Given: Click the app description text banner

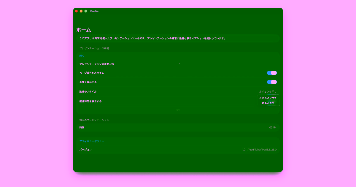Looking at the screenshot, I should [152, 38].
